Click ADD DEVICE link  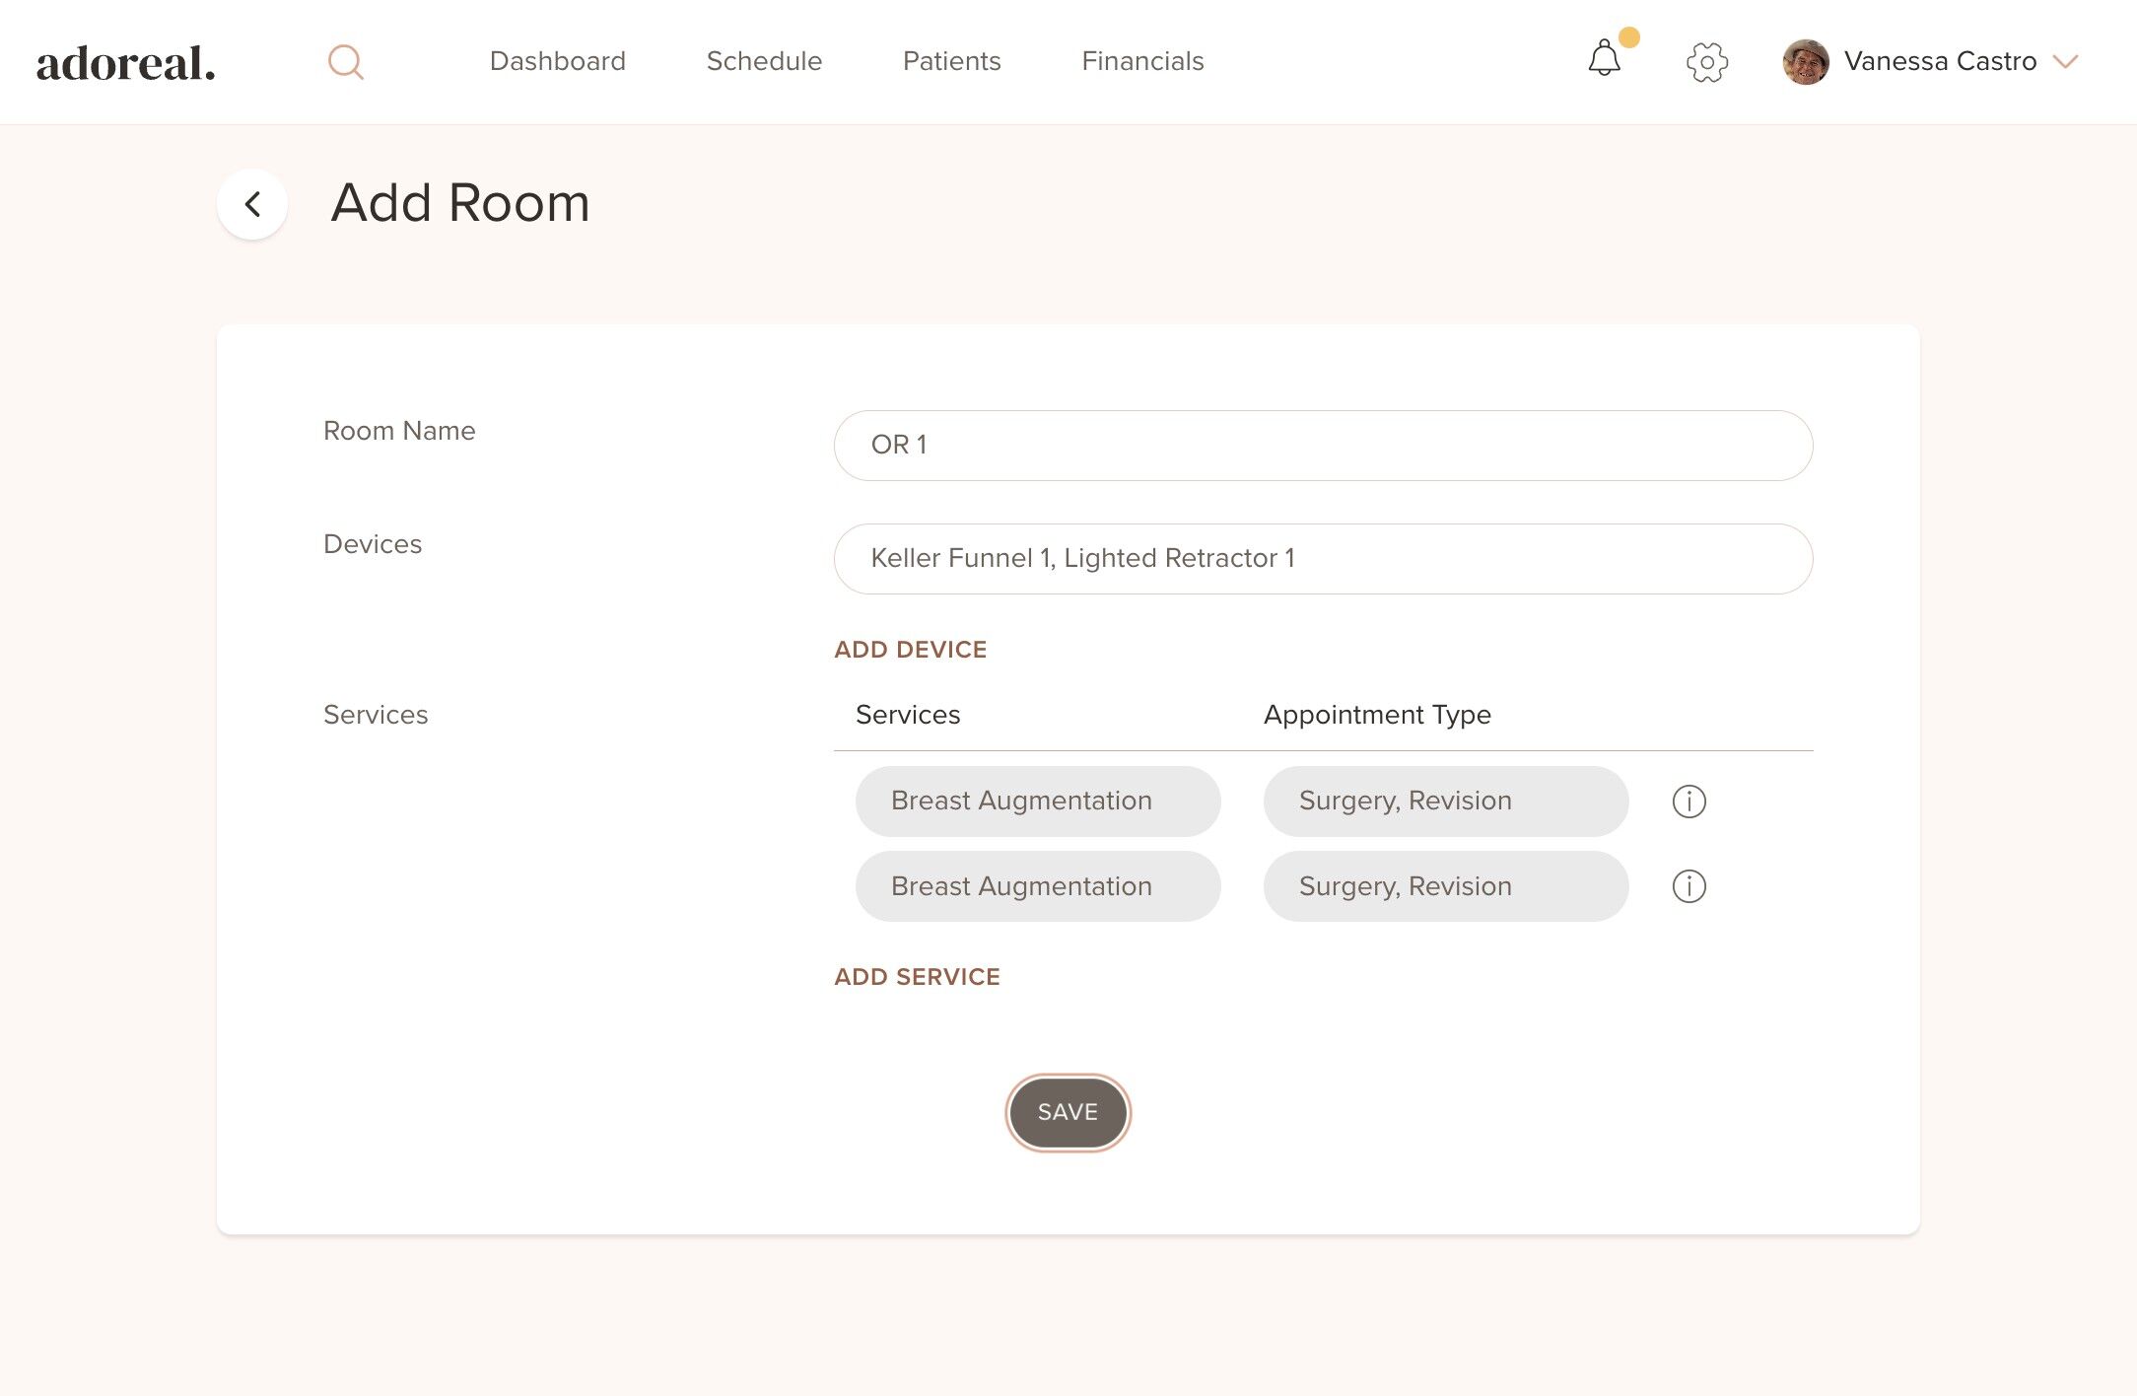[910, 650]
